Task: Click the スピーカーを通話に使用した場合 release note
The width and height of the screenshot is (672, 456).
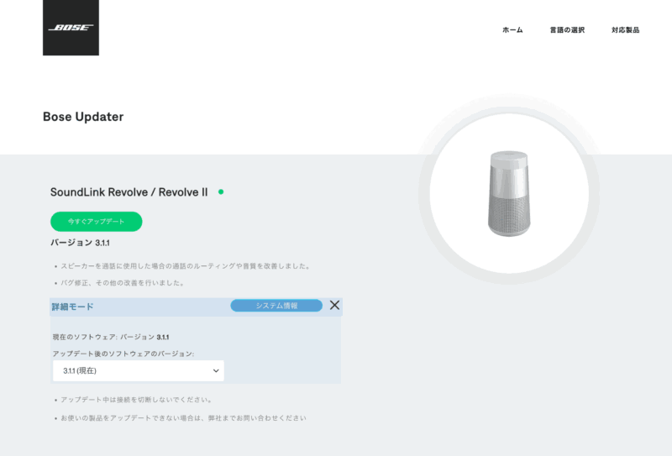Action: tap(185, 266)
